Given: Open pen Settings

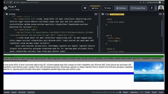Looking at the screenshot, I should click(121, 8).
